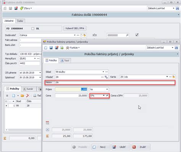Click the save-and-close icon in the Položka faktúry toolbar

click(57, 48)
